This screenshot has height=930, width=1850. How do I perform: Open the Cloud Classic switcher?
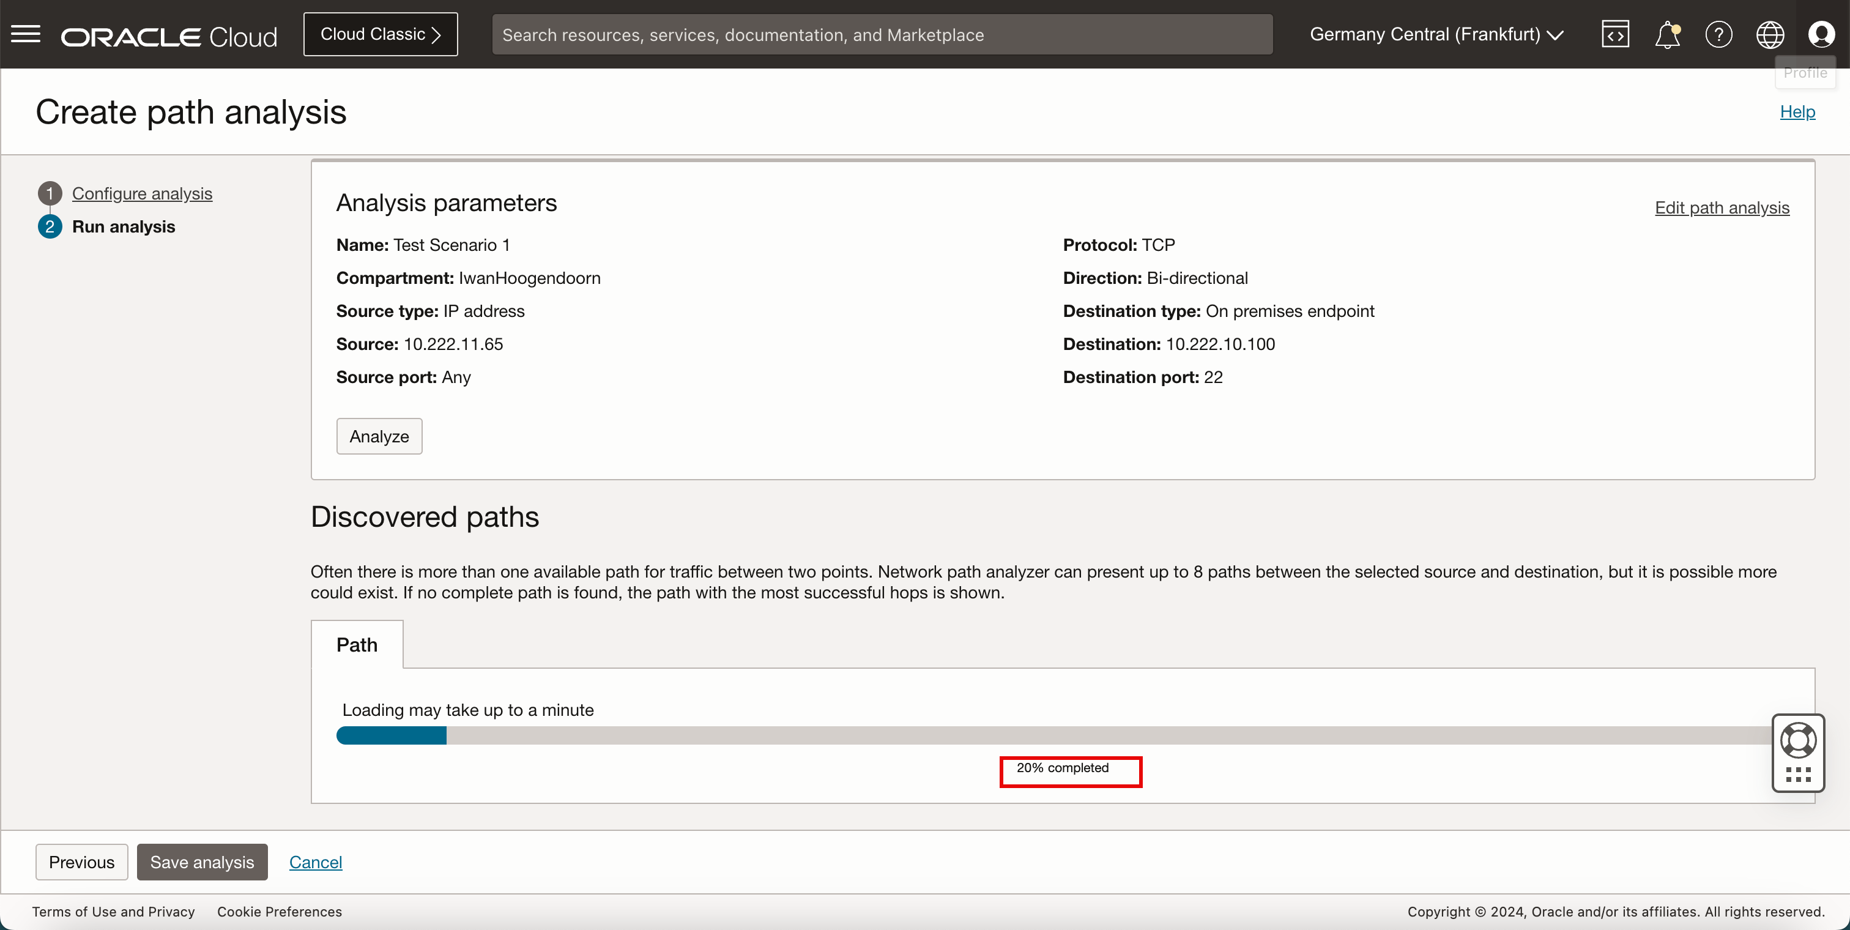click(x=381, y=34)
